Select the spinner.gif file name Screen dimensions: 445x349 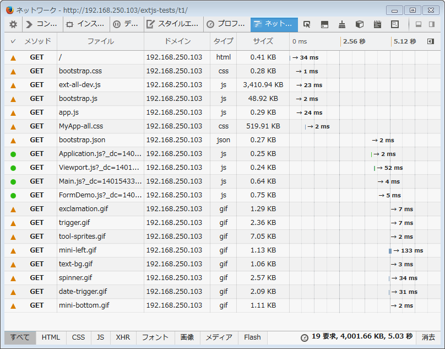[x=75, y=278]
